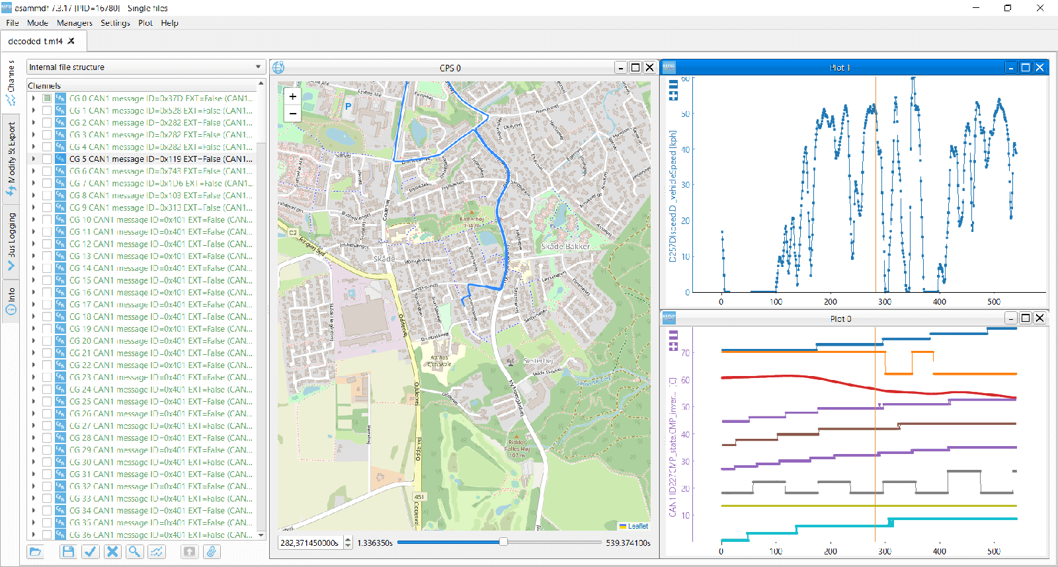Check the CG 1 CAN1 message checkbox
This screenshot has width=1058, height=567.
pyautogui.click(x=47, y=110)
